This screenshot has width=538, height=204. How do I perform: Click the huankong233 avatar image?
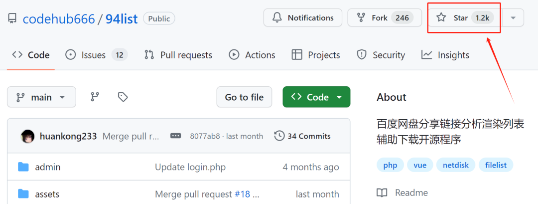pyautogui.click(x=28, y=136)
